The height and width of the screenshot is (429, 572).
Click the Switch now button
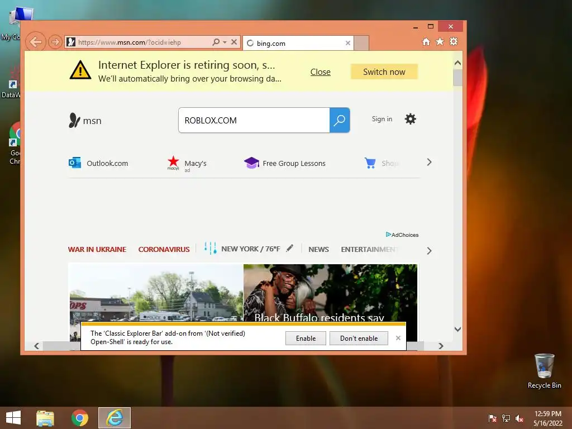click(384, 72)
